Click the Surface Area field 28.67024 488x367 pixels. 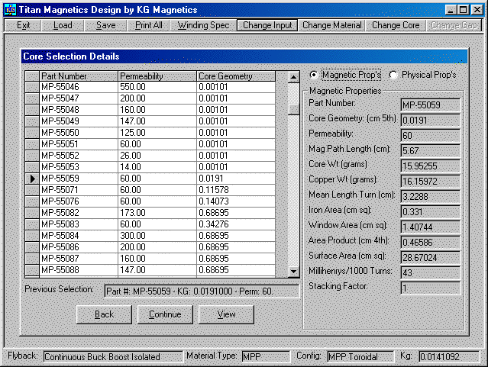pos(431,258)
